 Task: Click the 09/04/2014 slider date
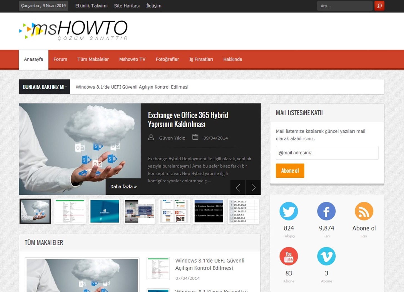(x=215, y=138)
